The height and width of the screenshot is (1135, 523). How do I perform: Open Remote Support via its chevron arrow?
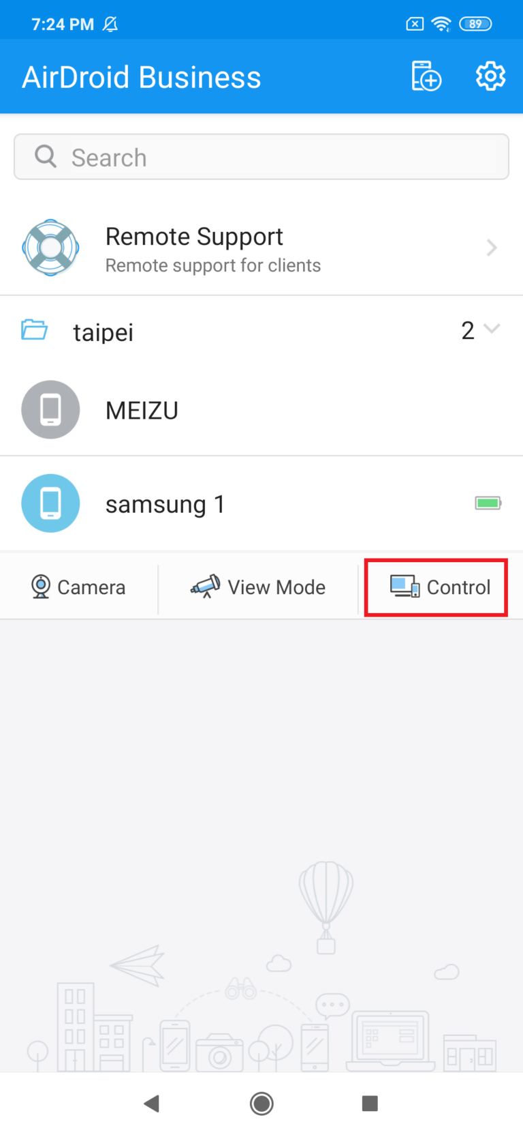click(492, 248)
